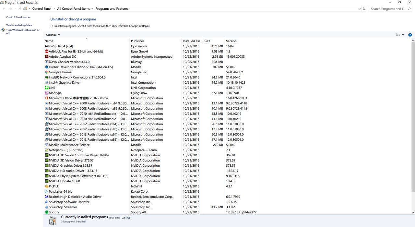
Task: Select Microsoft Visual C++ 2013 (x86) row
Action: [x=152, y=140]
